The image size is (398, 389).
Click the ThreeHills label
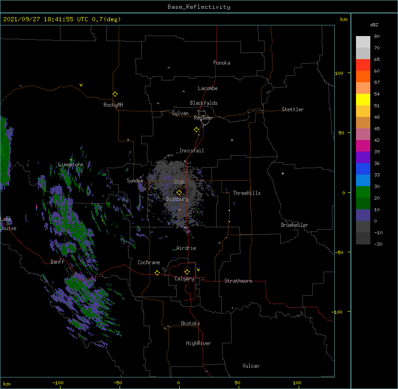tap(247, 193)
